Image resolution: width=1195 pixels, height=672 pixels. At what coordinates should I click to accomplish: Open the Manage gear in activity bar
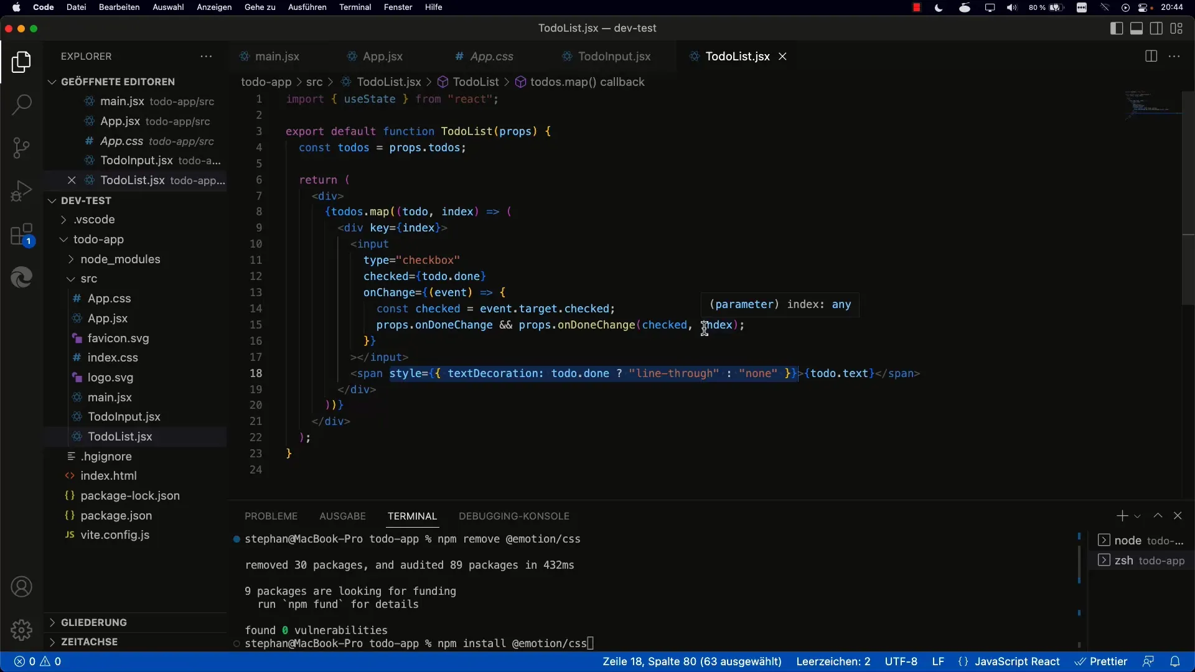pos(21,630)
